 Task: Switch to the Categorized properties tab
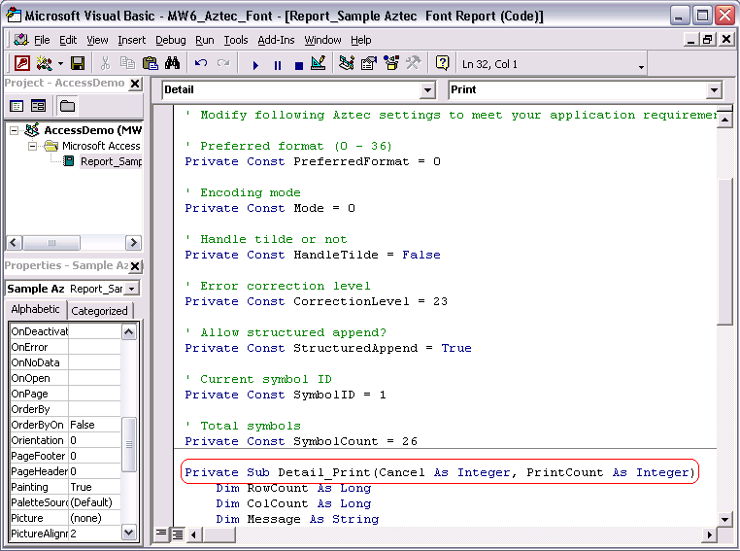click(x=99, y=311)
